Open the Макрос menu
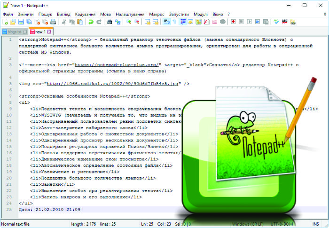Image resolution: width=329 pixels, height=228 pixels. point(157,14)
